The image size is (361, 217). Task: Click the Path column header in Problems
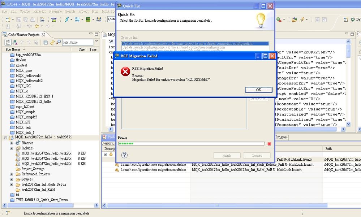(341, 149)
